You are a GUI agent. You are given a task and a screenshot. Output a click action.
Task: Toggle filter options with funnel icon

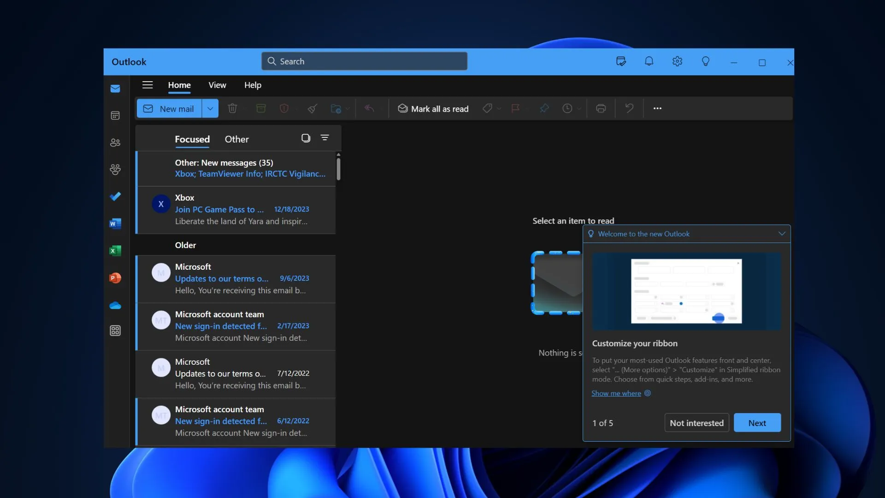(x=324, y=138)
